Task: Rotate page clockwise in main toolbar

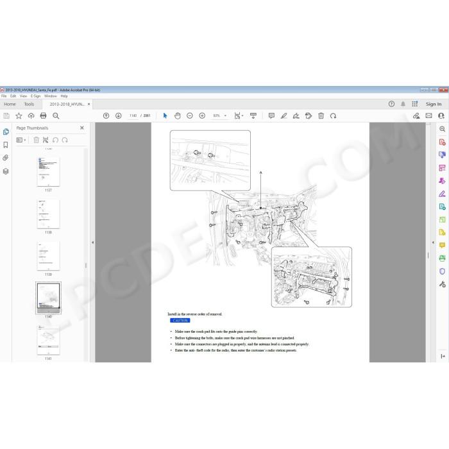Action: pos(333,115)
